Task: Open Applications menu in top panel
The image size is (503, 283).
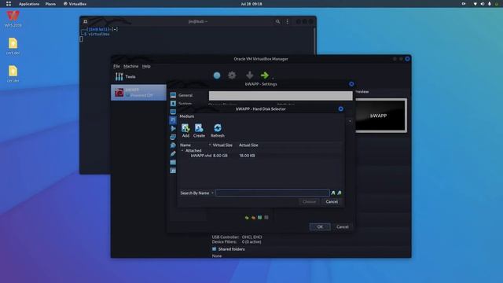Action: (29, 4)
